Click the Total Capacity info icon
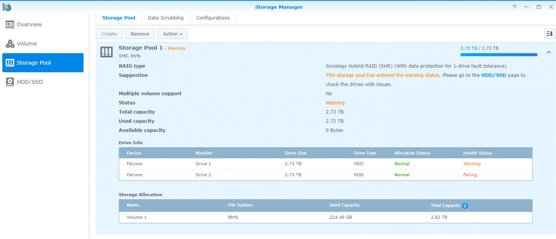The height and width of the screenshot is (239, 556). click(x=465, y=206)
